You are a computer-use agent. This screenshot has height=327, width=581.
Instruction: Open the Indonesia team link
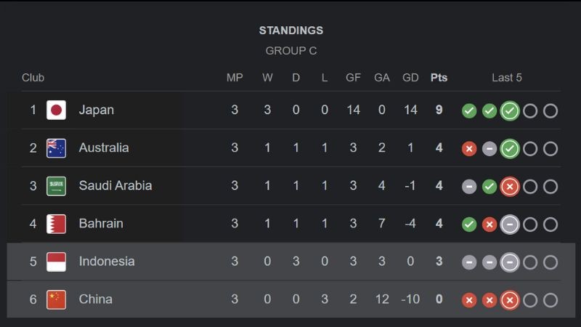pos(107,262)
